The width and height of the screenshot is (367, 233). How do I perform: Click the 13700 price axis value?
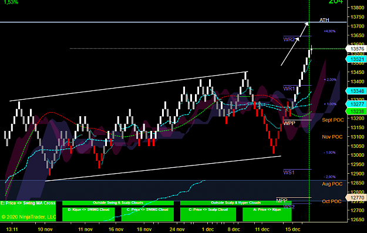(357, 26)
